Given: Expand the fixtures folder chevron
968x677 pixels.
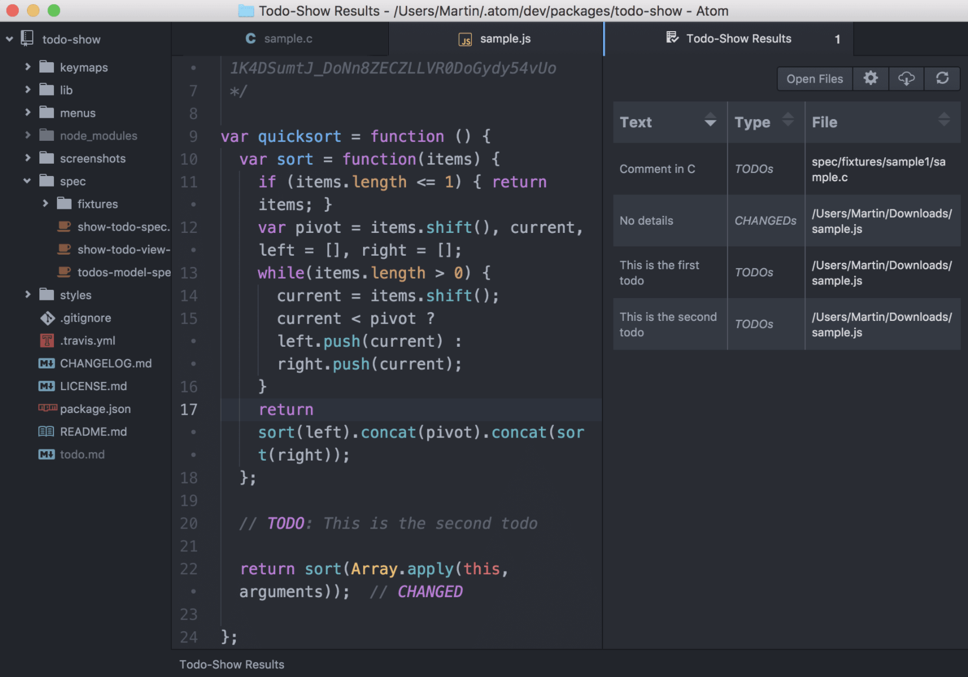Looking at the screenshot, I should [45, 204].
